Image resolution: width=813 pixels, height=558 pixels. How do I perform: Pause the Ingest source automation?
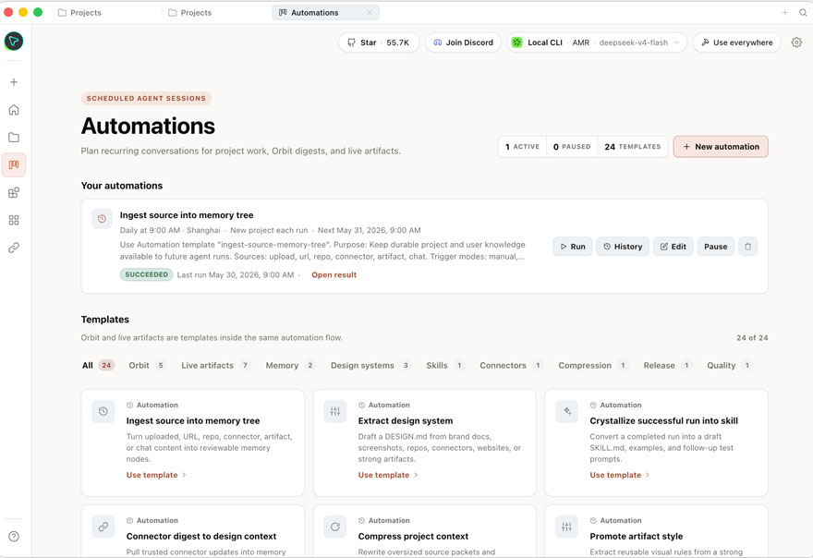point(715,247)
